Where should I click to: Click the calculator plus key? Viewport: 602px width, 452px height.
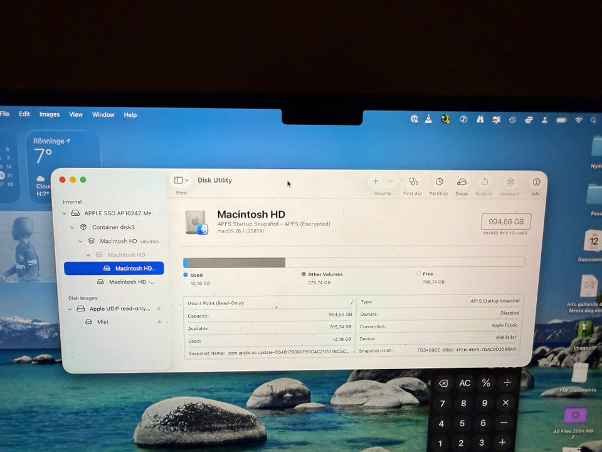502,443
